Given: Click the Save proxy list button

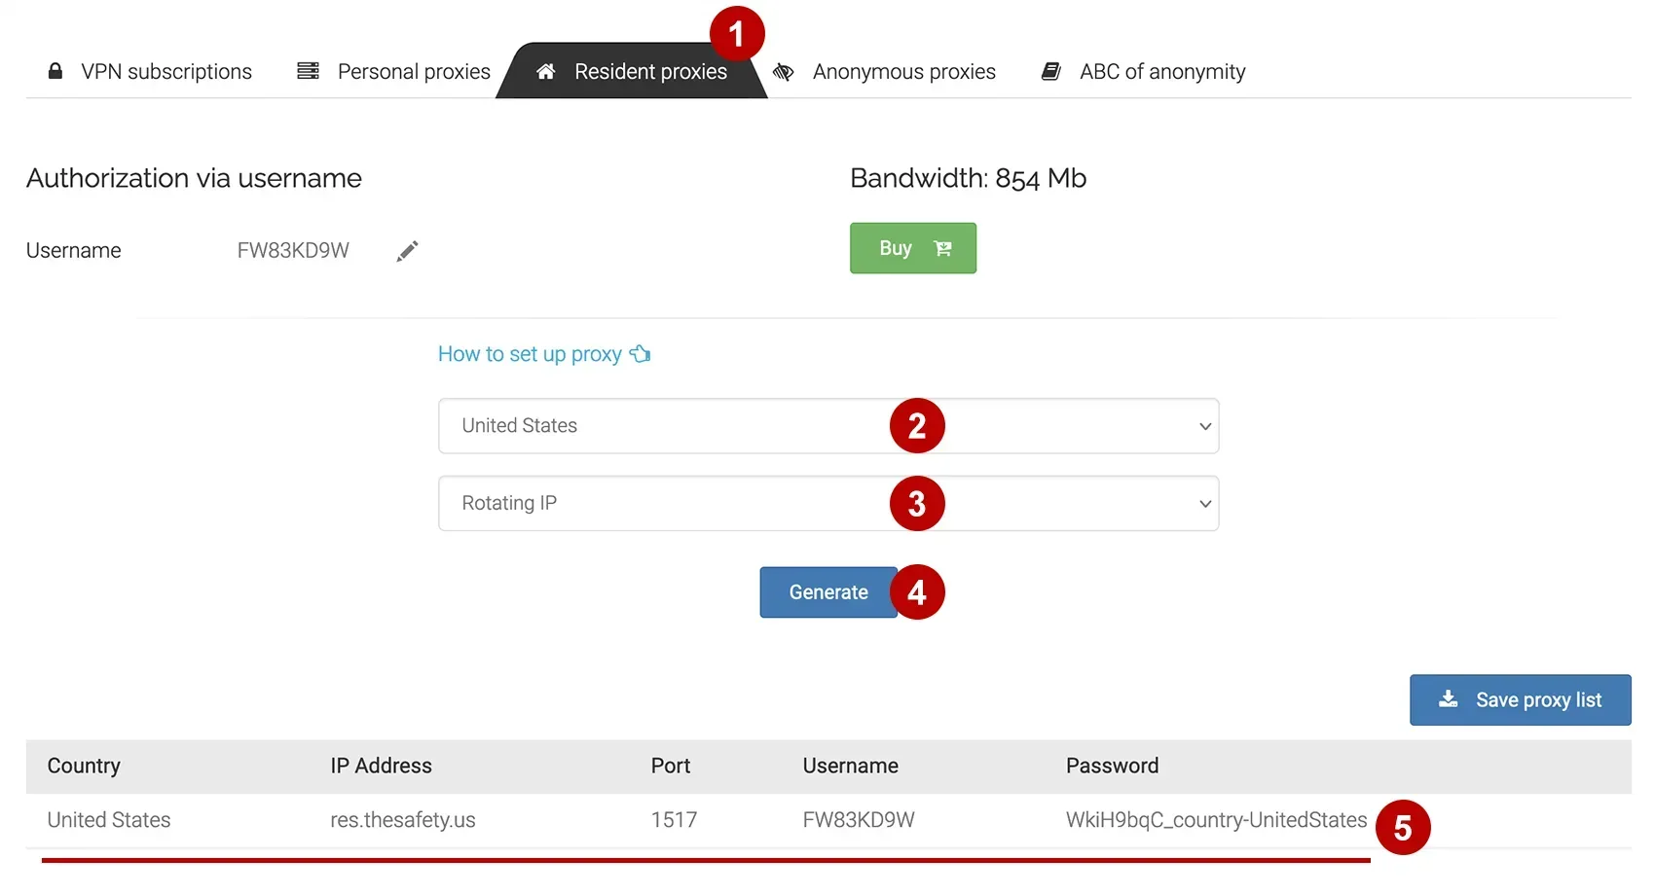Looking at the screenshot, I should [1520, 699].
